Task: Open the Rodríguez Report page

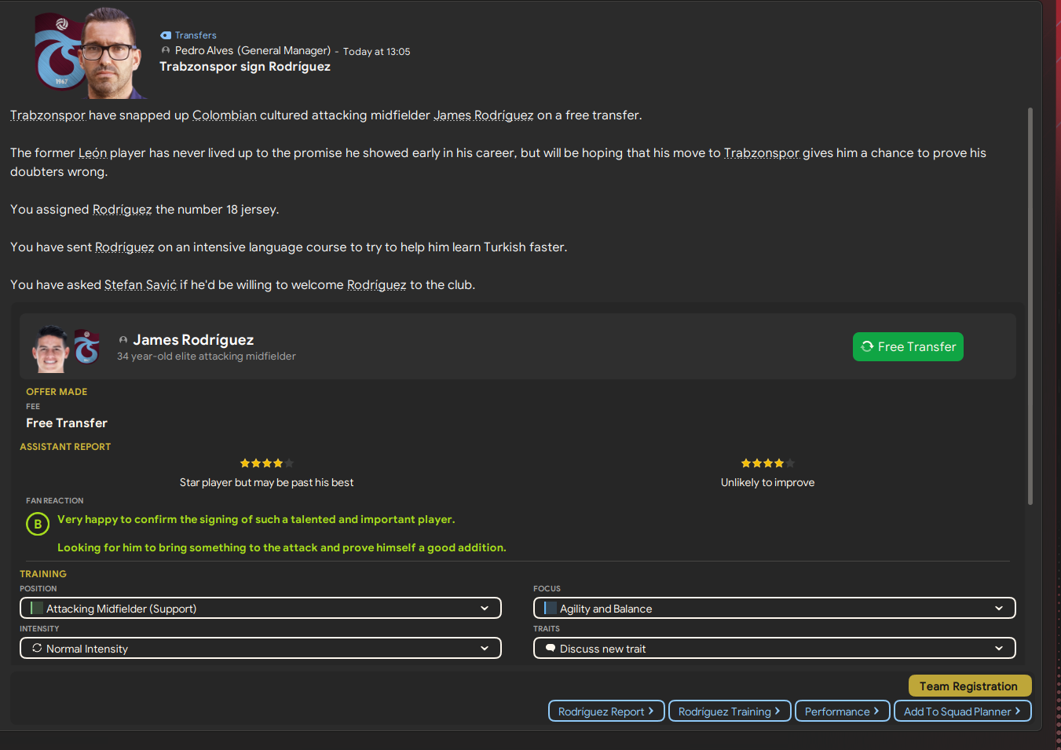Action: point(606,712)
